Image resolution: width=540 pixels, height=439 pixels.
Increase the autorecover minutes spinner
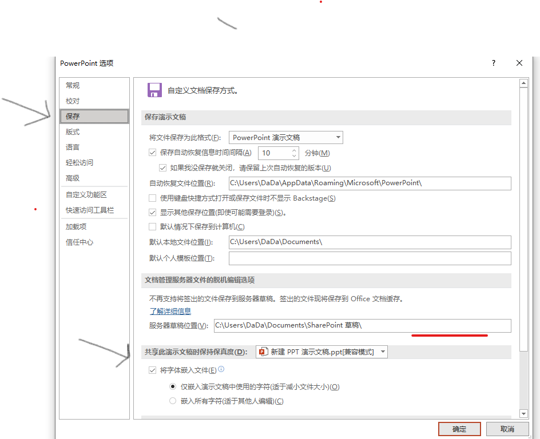click(x=294, y=150)
